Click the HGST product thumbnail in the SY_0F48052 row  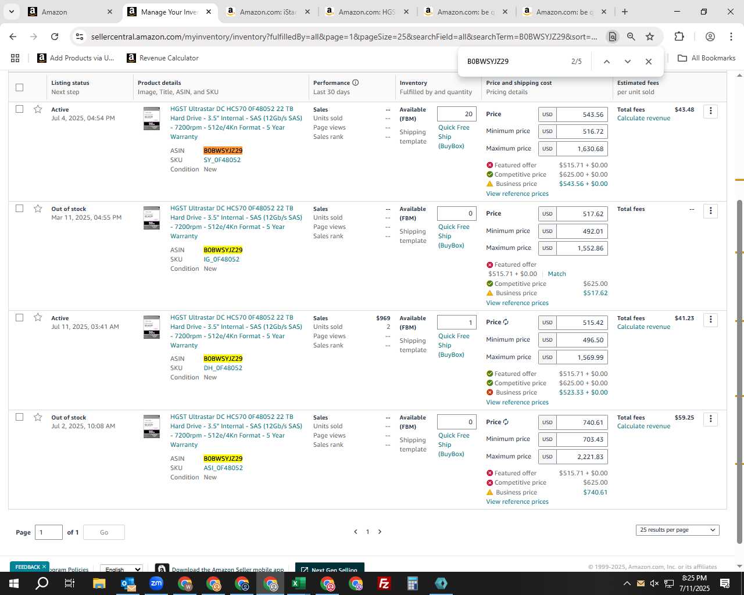point(152,119)
